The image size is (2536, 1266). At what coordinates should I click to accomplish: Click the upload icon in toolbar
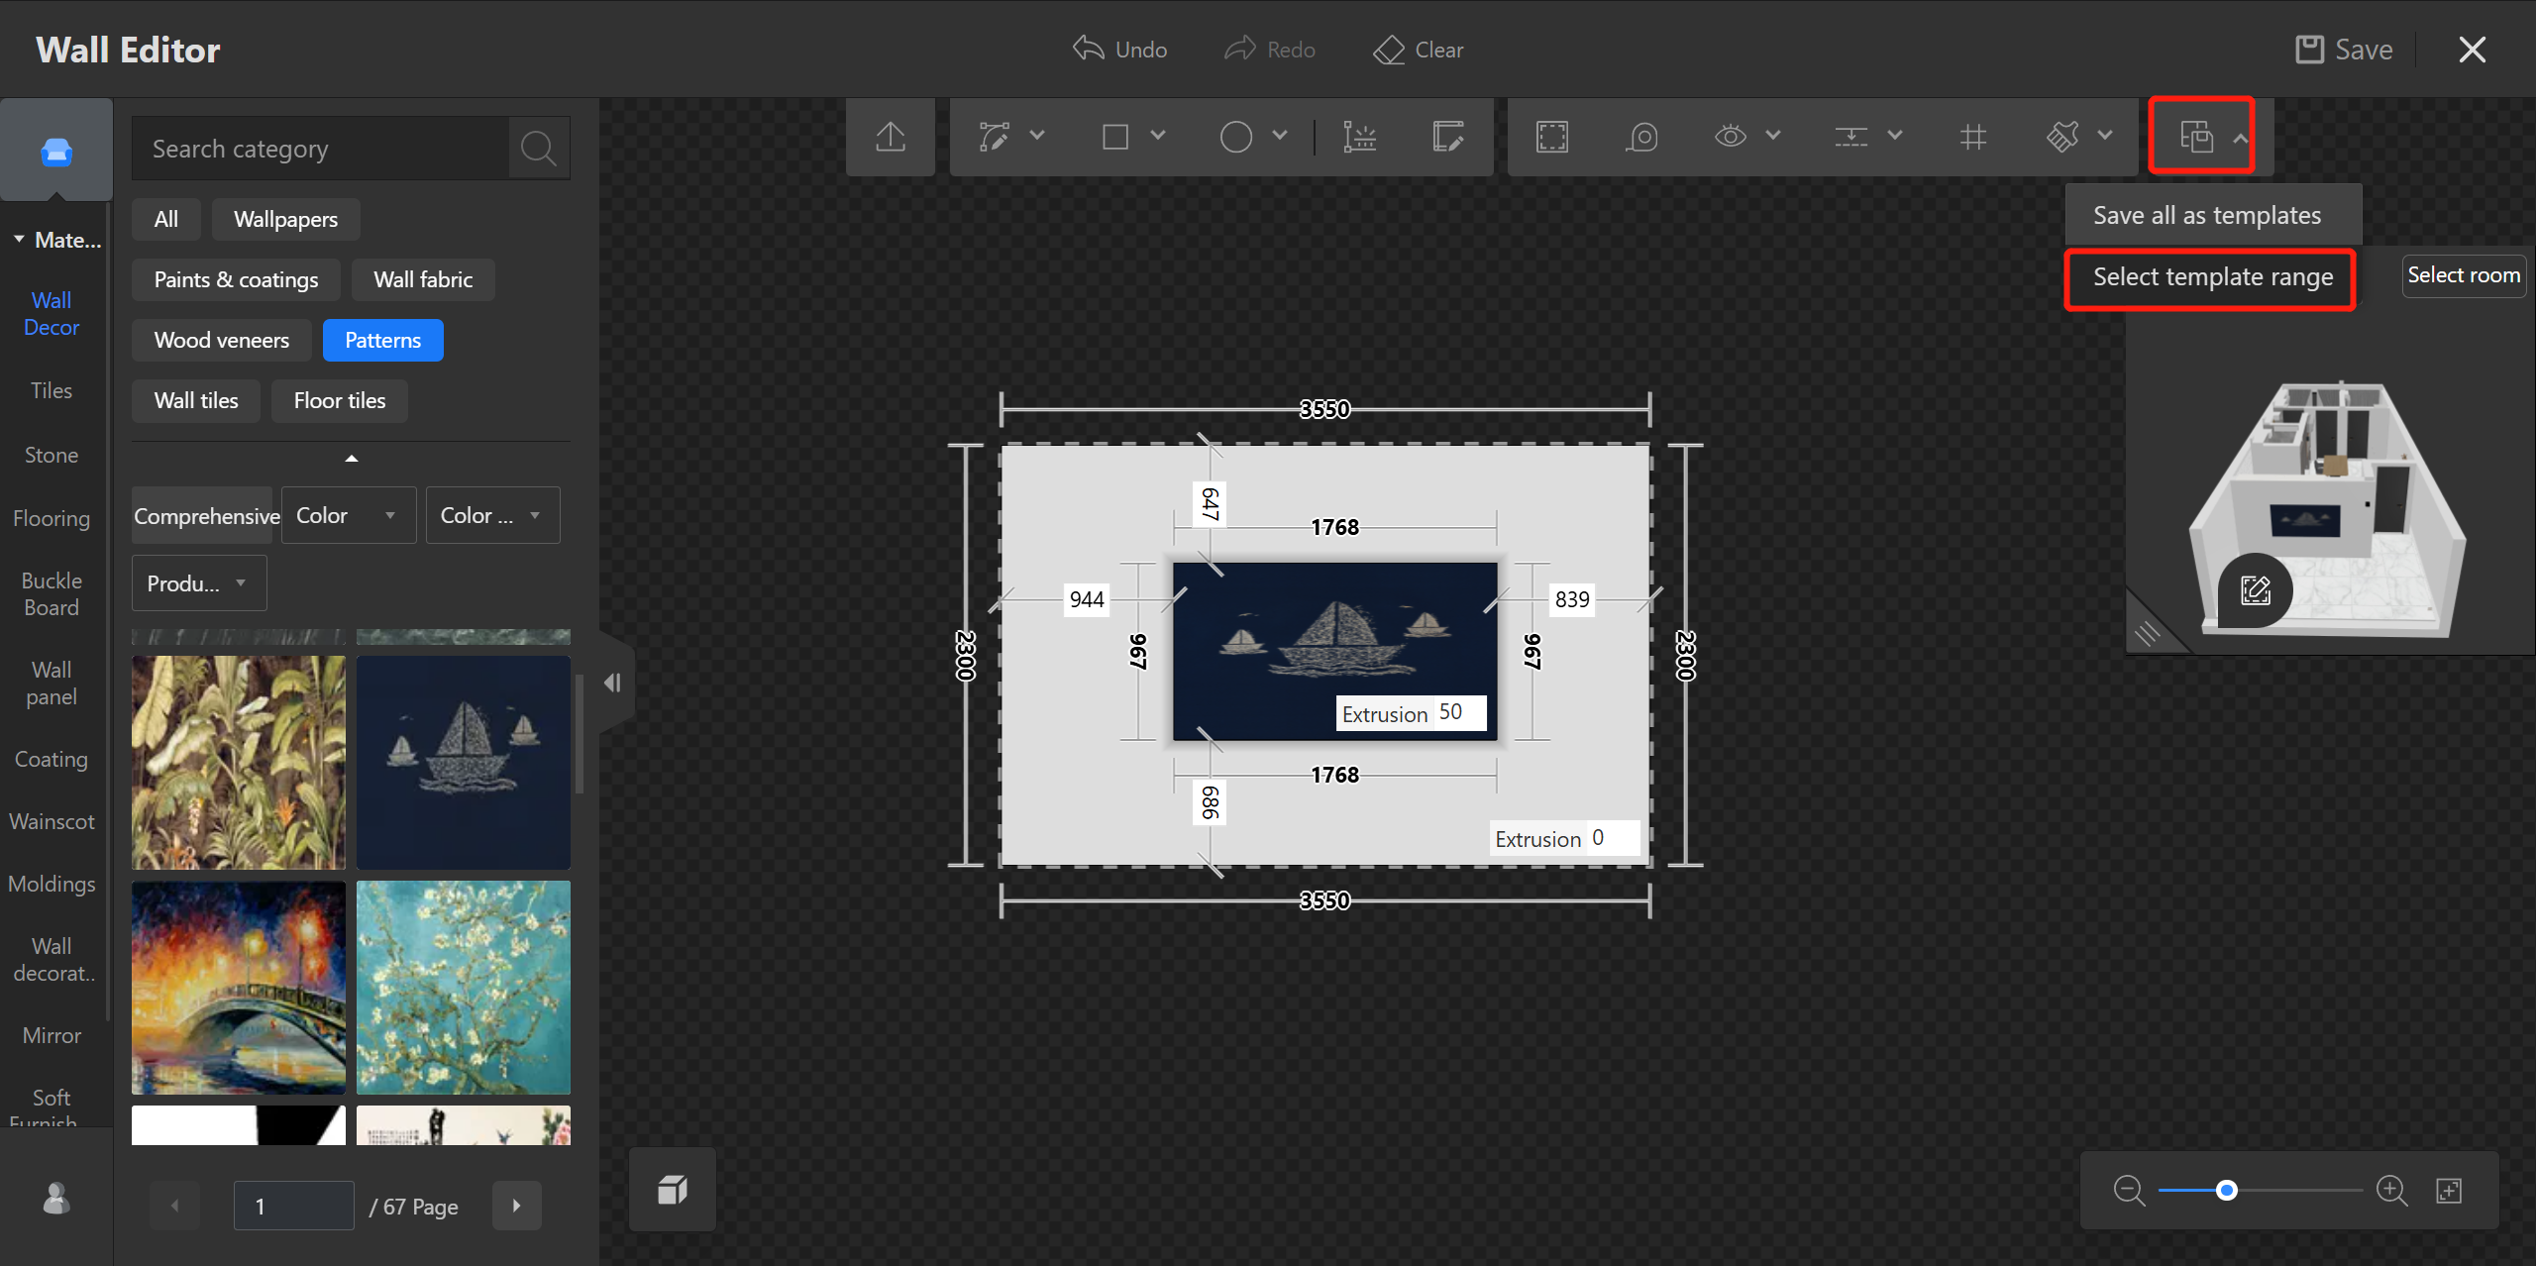click(891, 137)
